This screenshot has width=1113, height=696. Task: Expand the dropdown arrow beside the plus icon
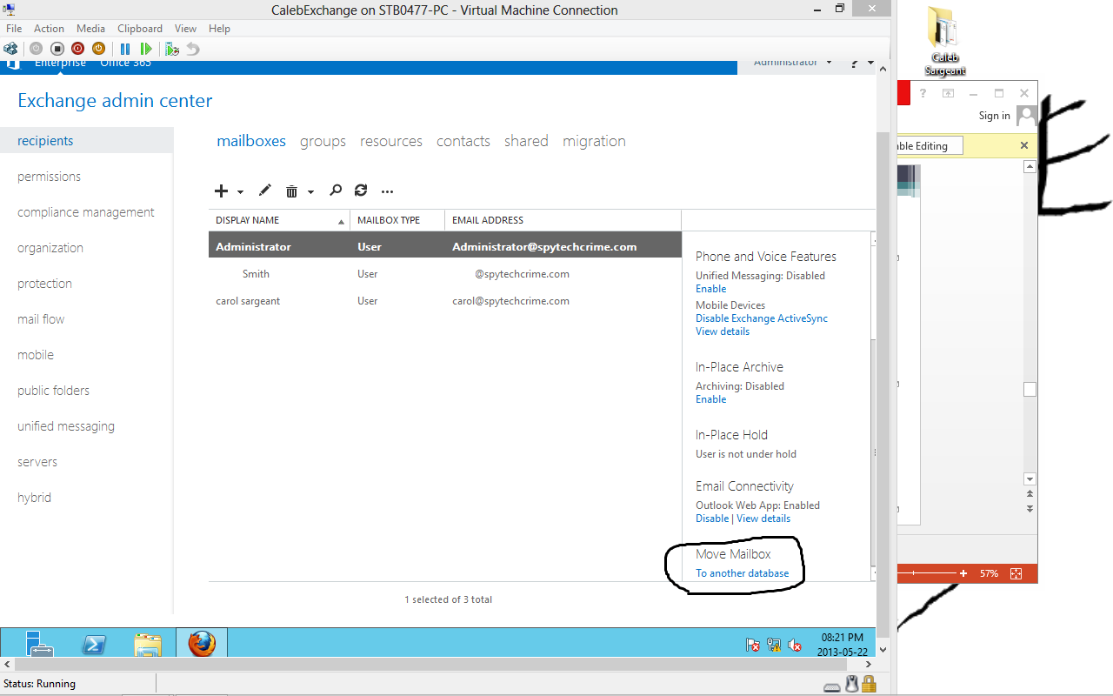click(240, 192)
